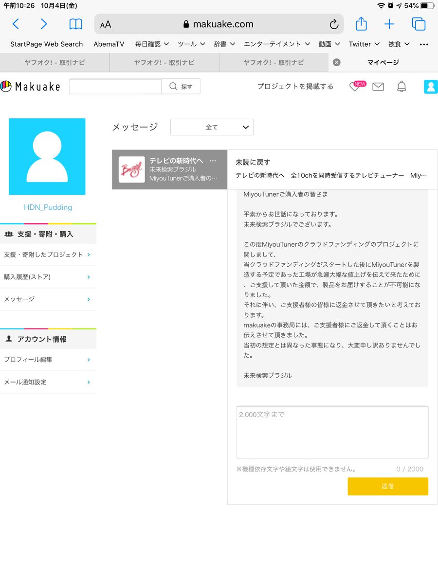This screenshot has height=584, width=438.
Task: Open the Safari share sheet icon
Action: coord(361,23)
